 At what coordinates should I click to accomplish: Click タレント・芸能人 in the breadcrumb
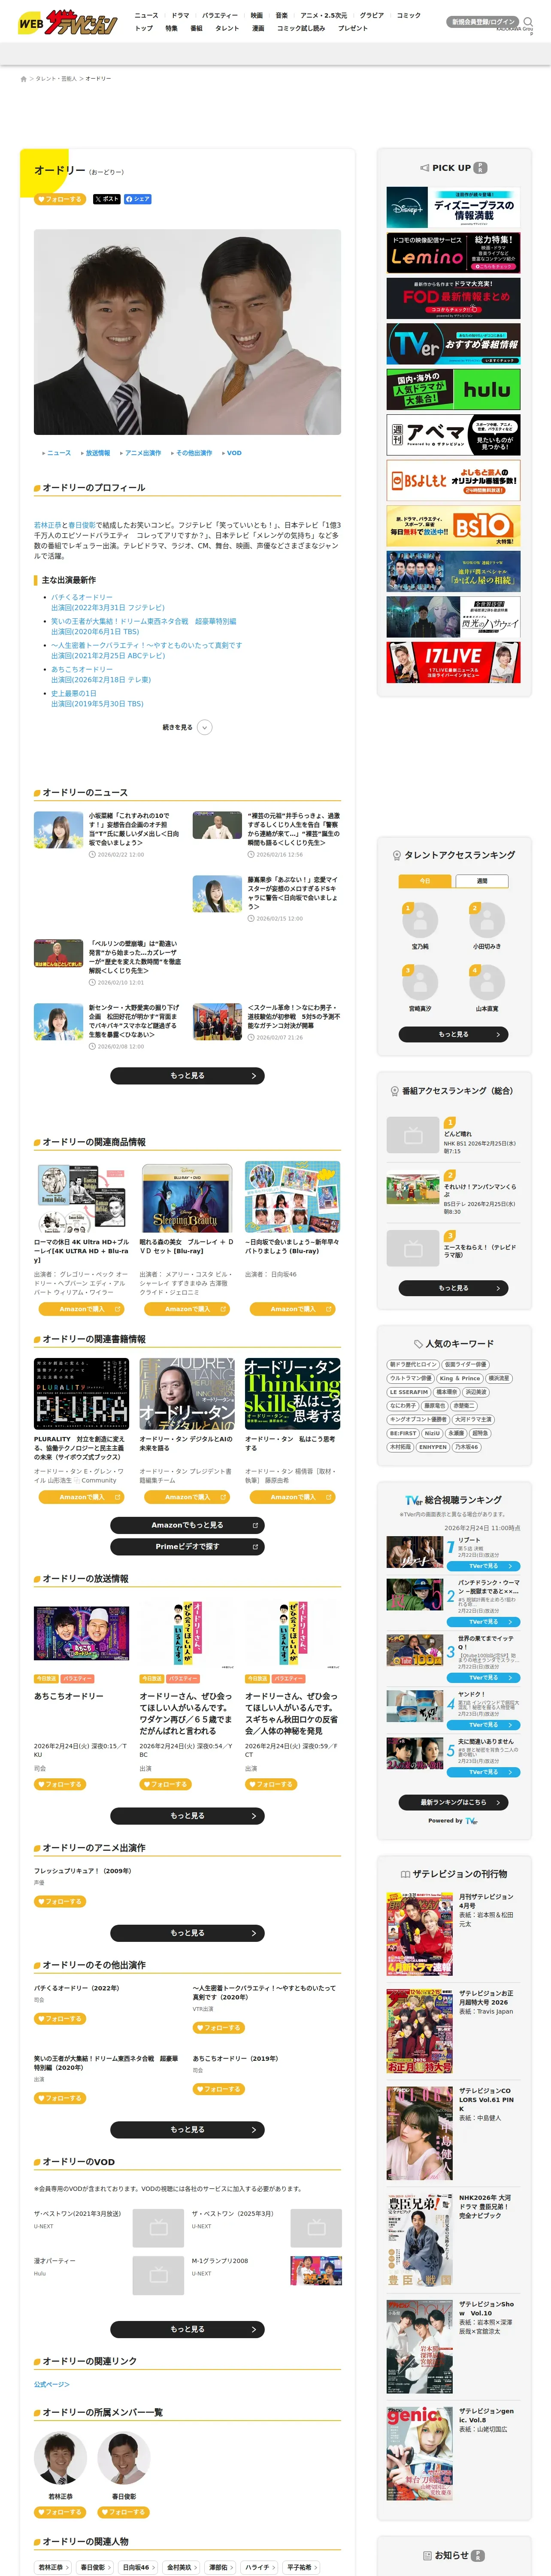56,78
